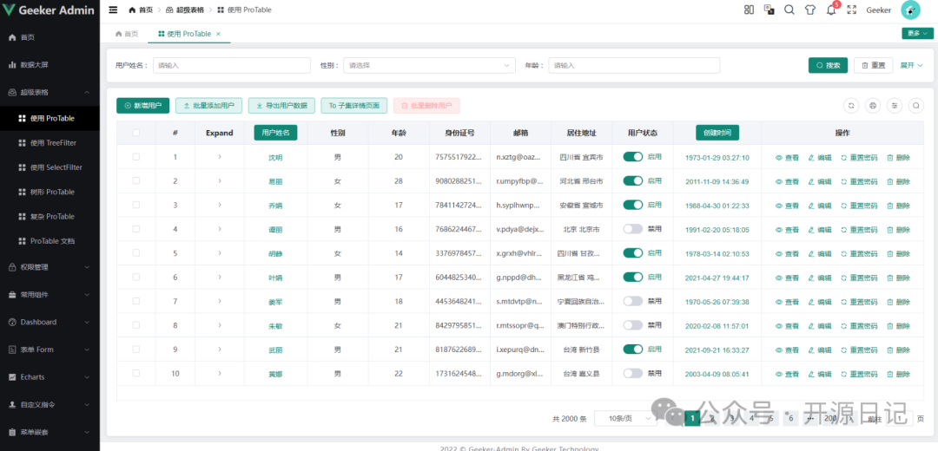
Task: Click the 重置 button
Action: (874, 65)
